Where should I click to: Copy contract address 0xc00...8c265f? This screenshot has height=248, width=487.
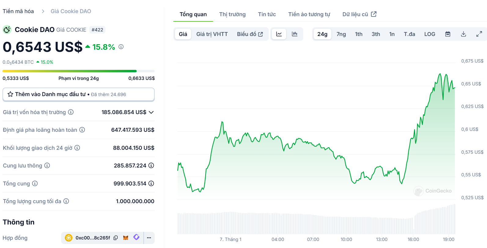click(x=116, y=238)
